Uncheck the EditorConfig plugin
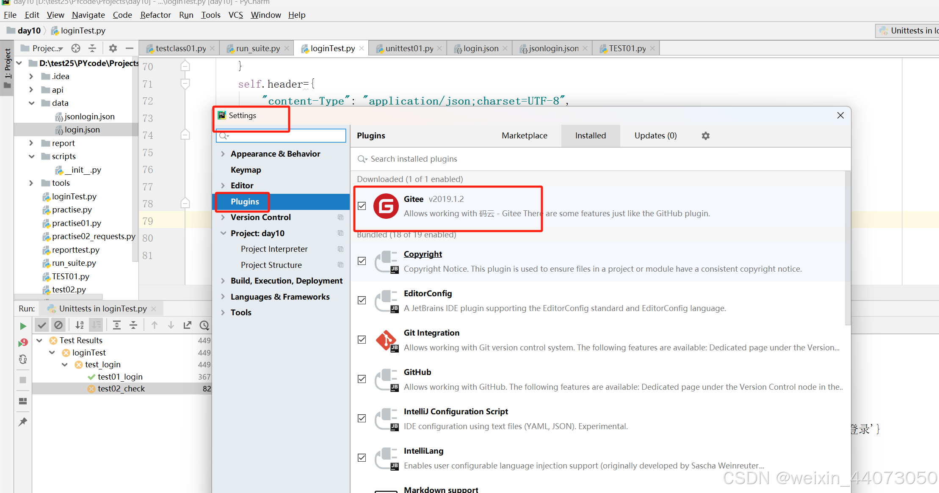This screenshot has height=493, width=939. click(362, 300)
